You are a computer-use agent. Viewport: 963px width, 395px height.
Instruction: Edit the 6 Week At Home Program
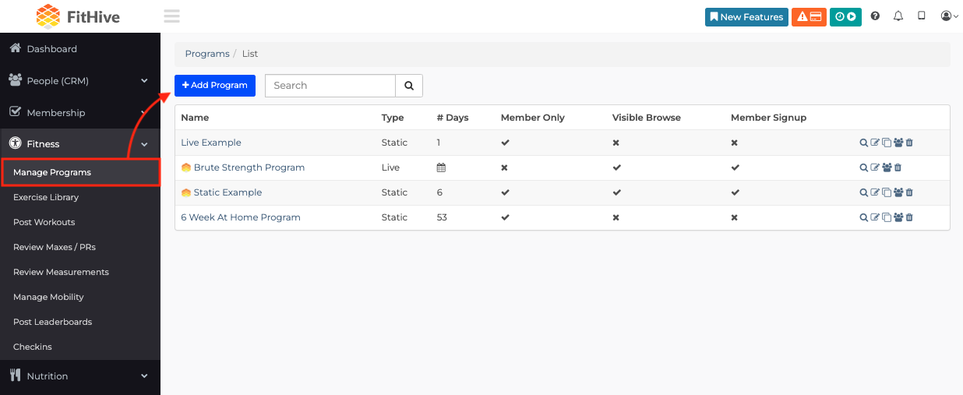point(875,217)
